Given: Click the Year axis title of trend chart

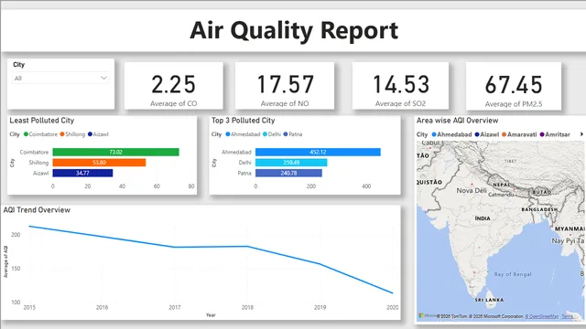Looking at the screenshot, I should [211, 315].
